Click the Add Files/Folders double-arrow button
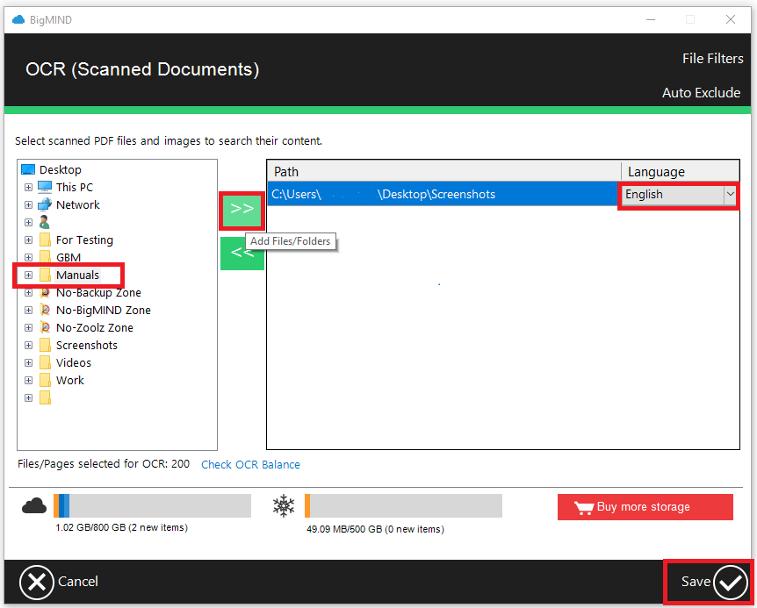This screenshot has width=757, height=608. [x=242, y=211]
